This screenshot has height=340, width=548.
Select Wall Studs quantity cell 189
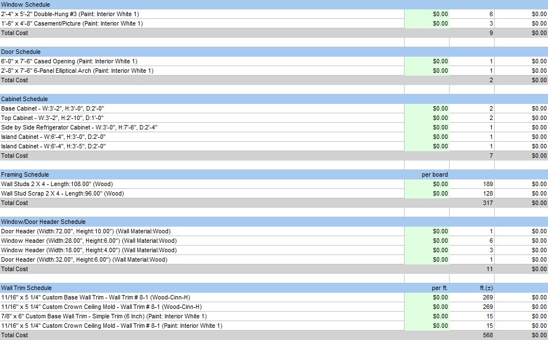click(x=472, y=184)
